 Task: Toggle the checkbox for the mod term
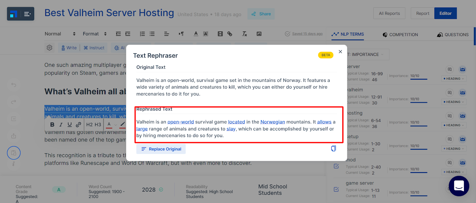click(336, 166)
